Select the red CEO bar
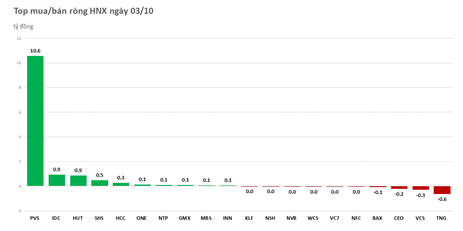Viewport: 463px width, 231px height. 399,188
